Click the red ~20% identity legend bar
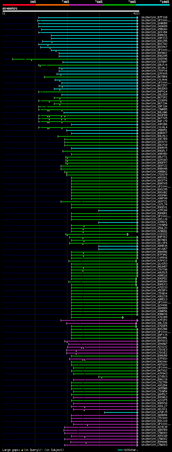172x452 pixels. [19, 5]
